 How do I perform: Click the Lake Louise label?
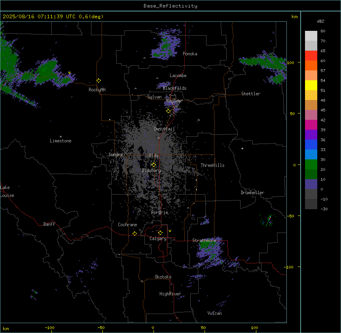click(x=7, y=191)
